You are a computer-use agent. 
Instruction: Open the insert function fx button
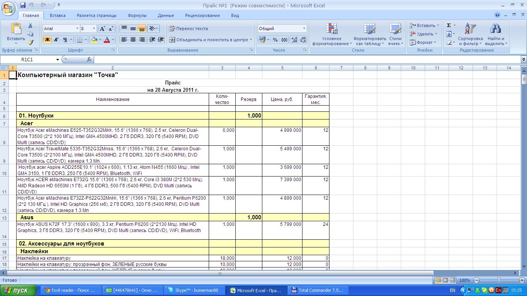[89, 59]
